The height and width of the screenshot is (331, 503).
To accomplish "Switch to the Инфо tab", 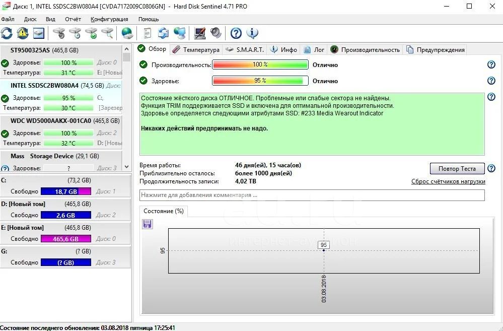I will (x=284, y=50).
